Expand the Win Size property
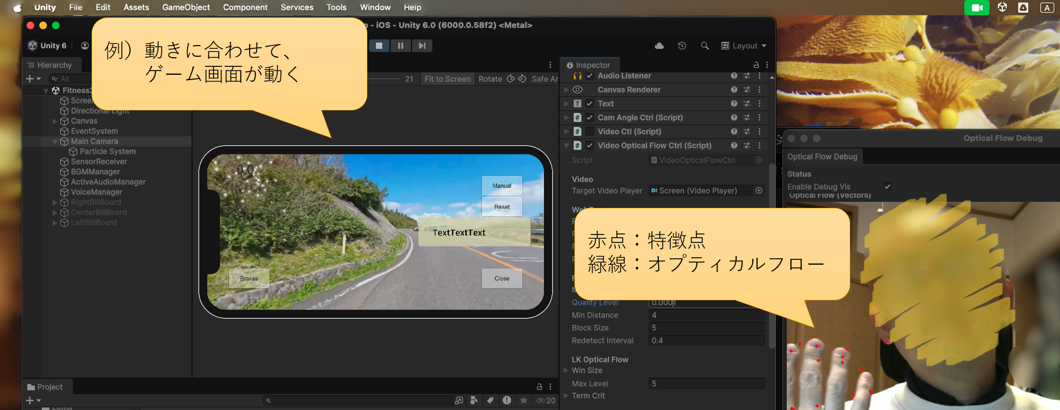Viewport: 1060px width, 410px height. point(566,370)
